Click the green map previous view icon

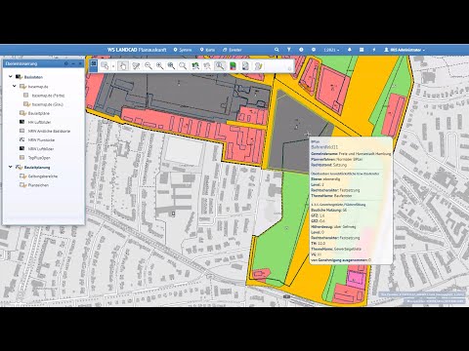click(x=195, y=66)
